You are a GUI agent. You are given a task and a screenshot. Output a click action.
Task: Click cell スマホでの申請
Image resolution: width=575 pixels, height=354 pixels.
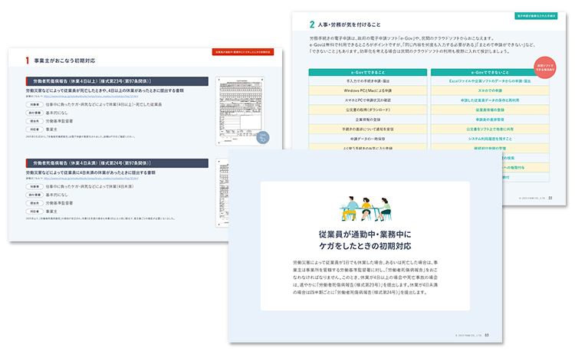click(x=490, y=90)
